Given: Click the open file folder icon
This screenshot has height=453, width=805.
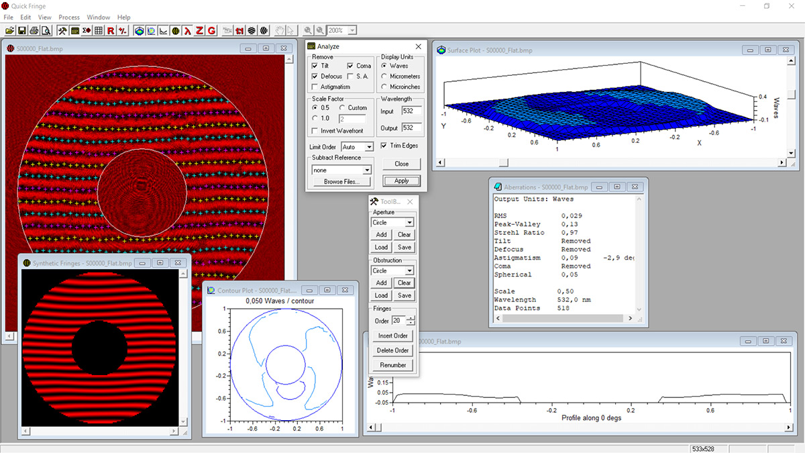Looking at the screenshot, I should pos(9,31).
